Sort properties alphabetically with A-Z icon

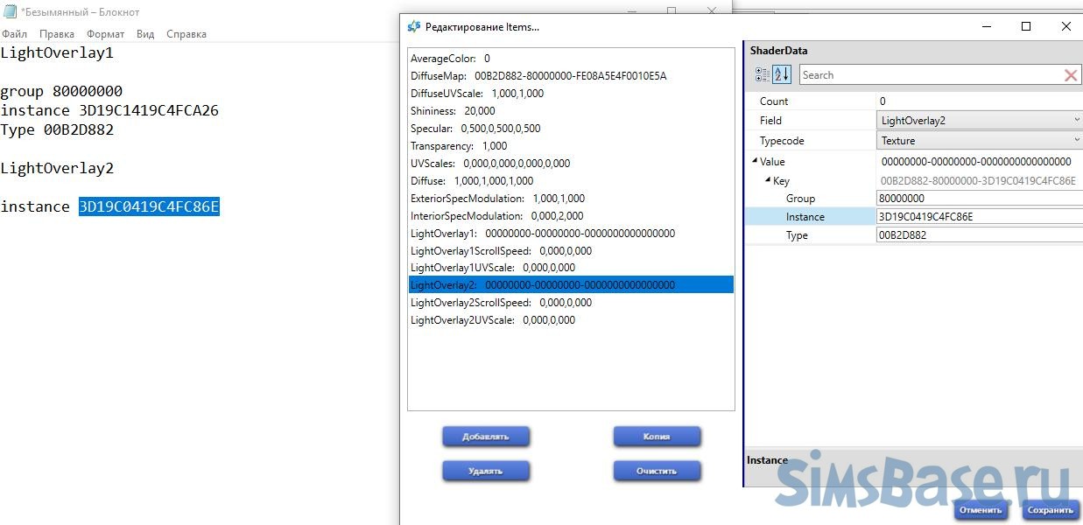pos(782,75)
